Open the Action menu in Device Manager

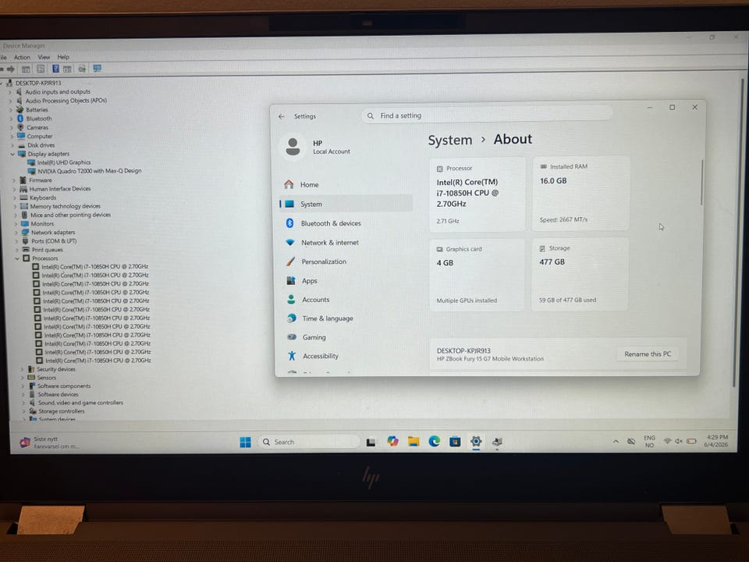[22, 57]
